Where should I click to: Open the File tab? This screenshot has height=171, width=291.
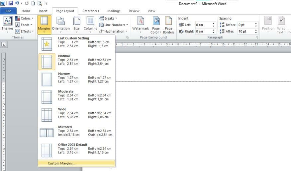click(x=8, y=11)
